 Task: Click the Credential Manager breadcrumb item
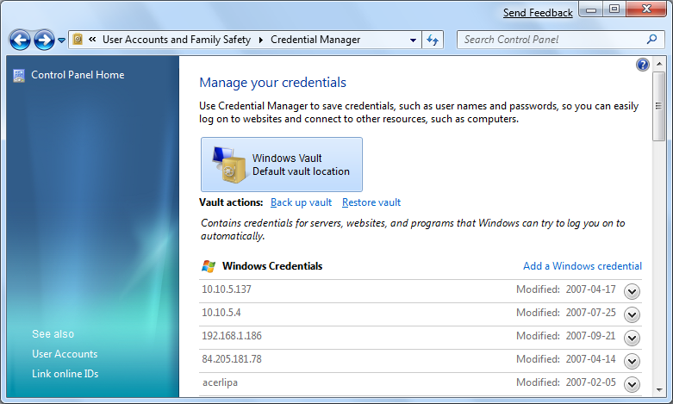point(315,40)
